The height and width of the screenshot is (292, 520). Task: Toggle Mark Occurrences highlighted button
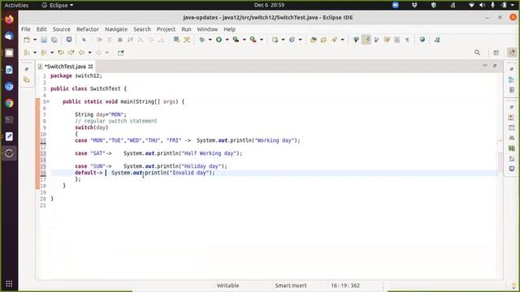(366, 40)
